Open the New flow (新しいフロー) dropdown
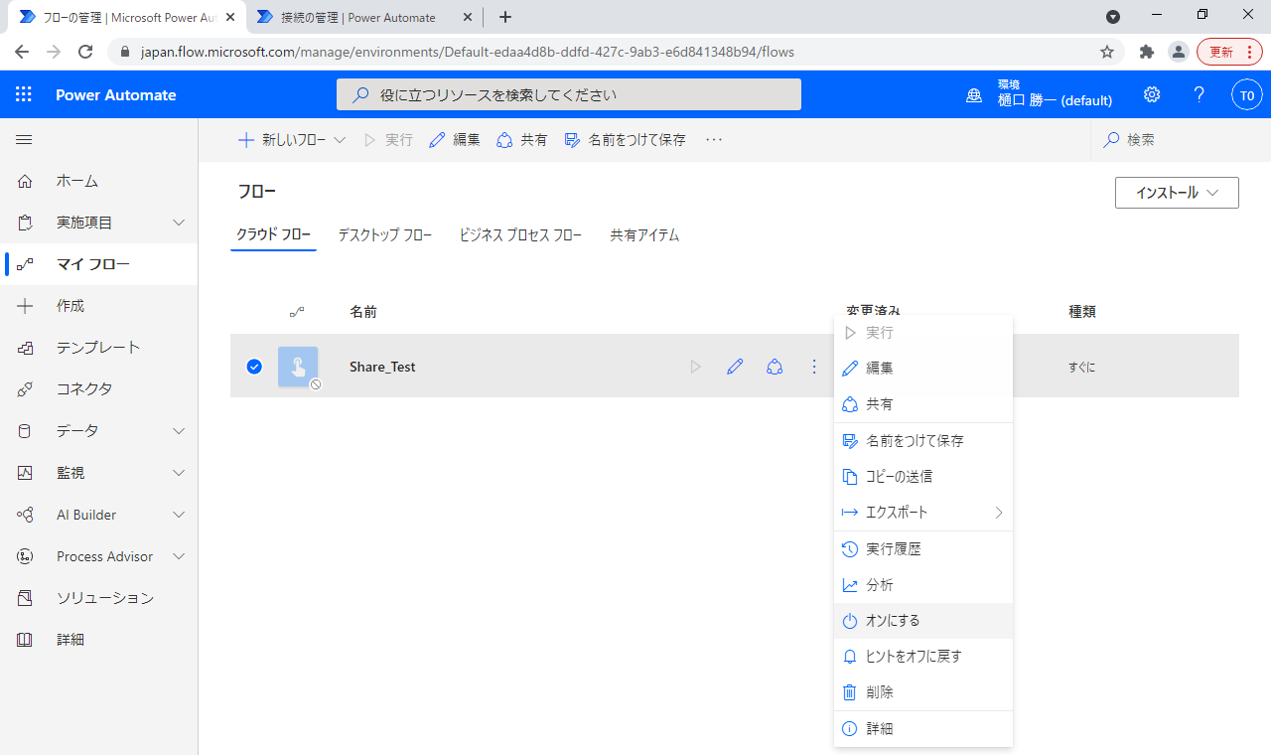Screen dimensions: 1271x755 pos(292,140)
